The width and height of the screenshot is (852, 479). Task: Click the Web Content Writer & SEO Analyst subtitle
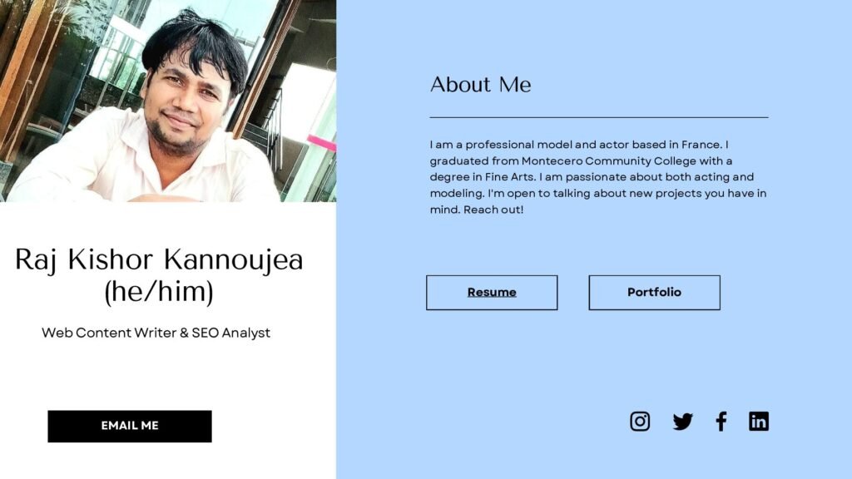click(x=156, y=333)
